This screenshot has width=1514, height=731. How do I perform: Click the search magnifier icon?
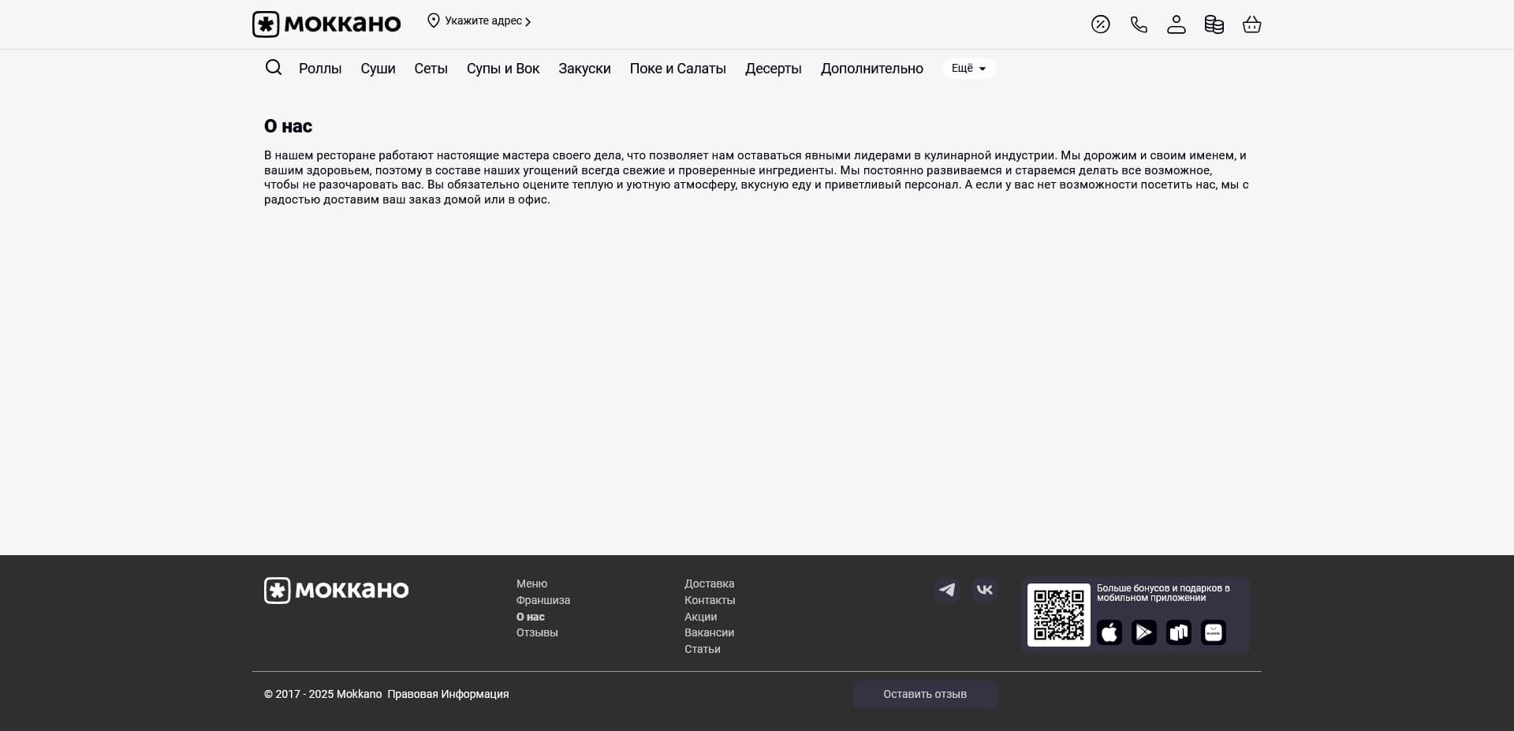[x=274, y=68]
